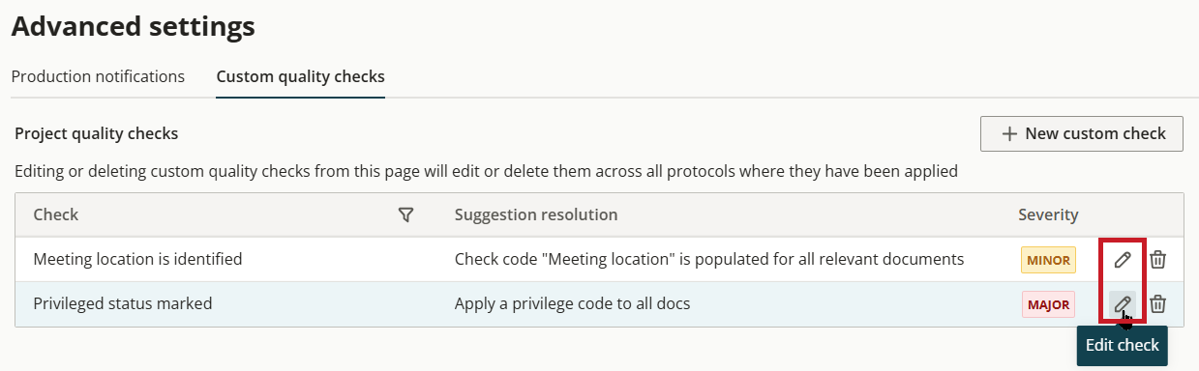This screenshot has width=1199, height=371.
Task: Select the Suggestion resolution column header
Action: tap(536, 214)
